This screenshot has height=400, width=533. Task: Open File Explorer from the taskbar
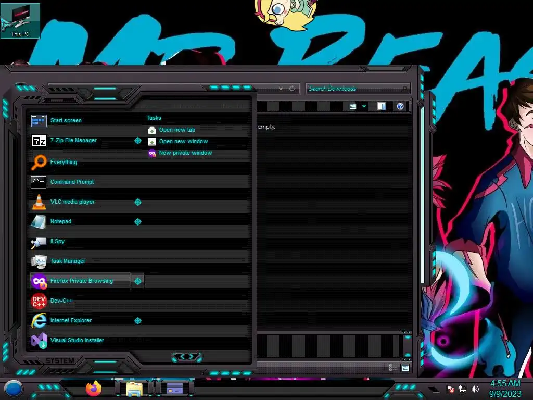click(134, 389)
